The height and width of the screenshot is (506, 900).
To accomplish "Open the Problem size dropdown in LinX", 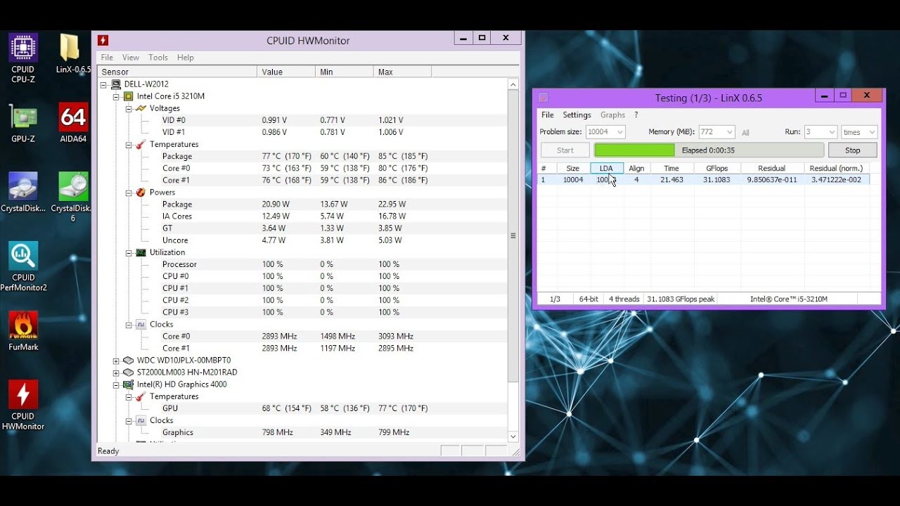I will [x=619, y=132].
